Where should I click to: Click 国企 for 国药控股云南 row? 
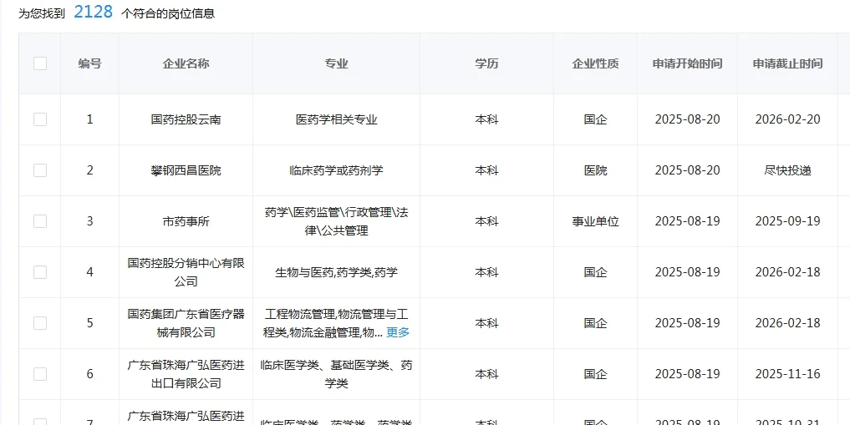[595, 119]
